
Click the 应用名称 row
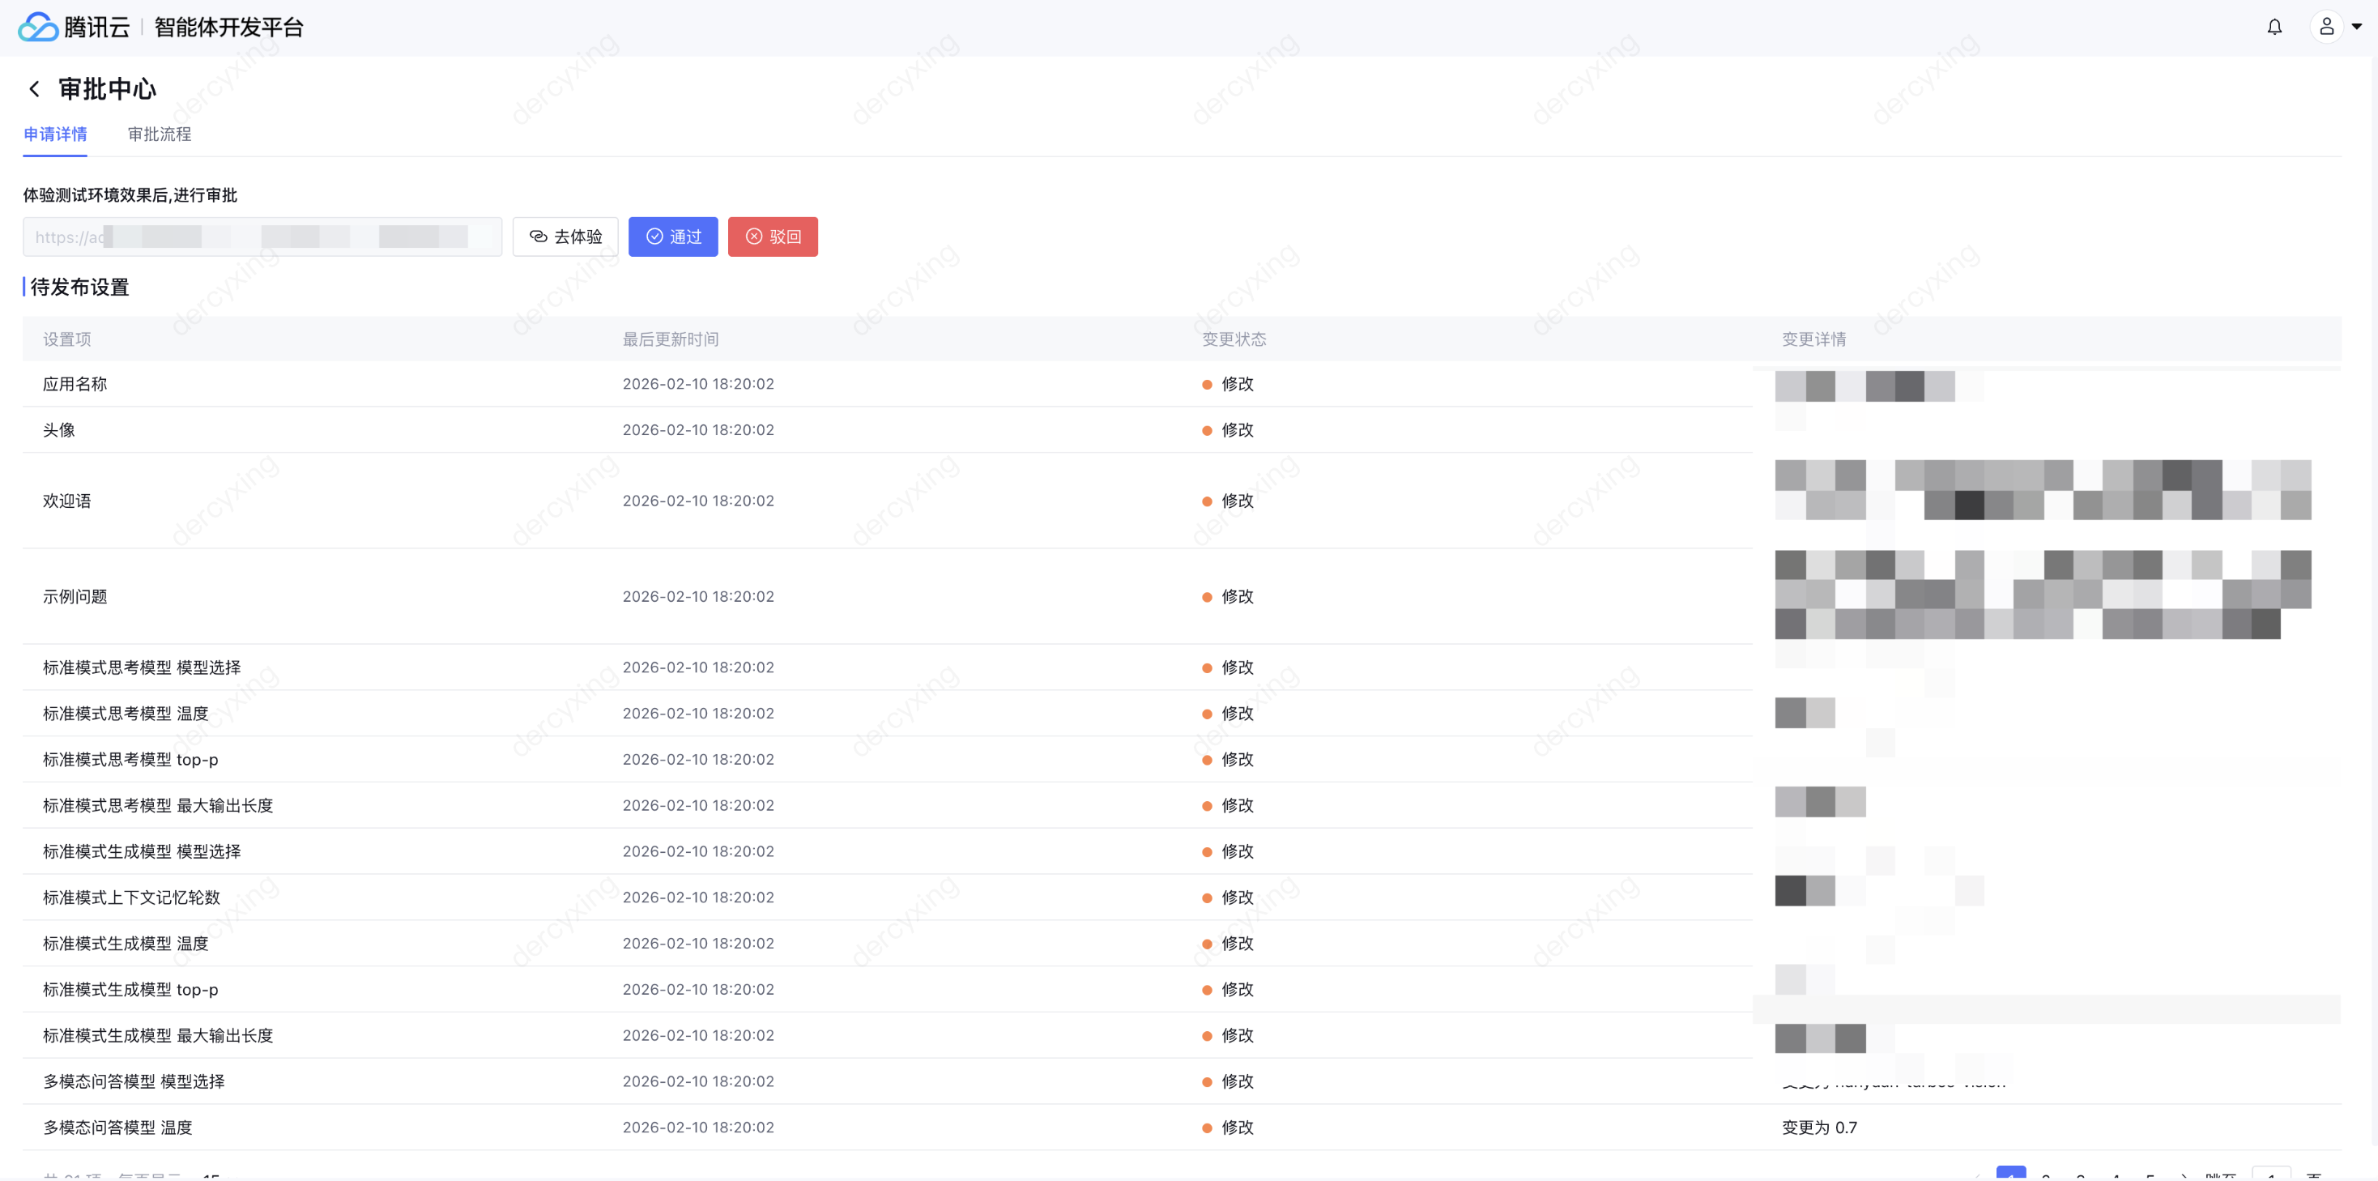(75, 384)
